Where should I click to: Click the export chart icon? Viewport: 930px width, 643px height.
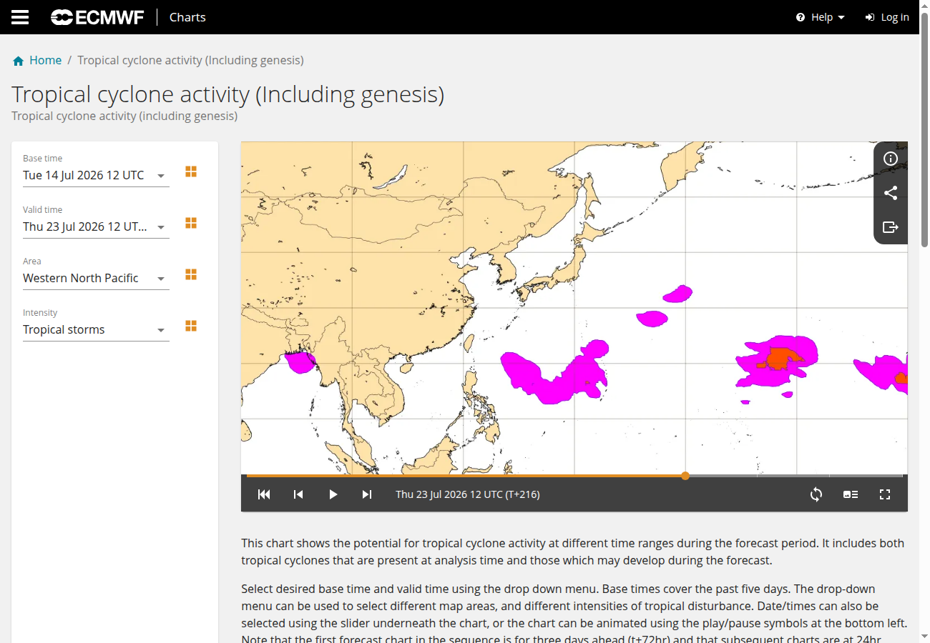point(891,227)
